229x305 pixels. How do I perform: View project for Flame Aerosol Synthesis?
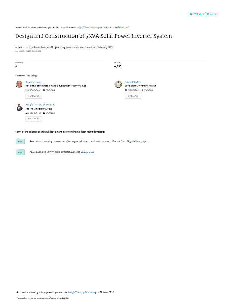[x=87, y=152]
